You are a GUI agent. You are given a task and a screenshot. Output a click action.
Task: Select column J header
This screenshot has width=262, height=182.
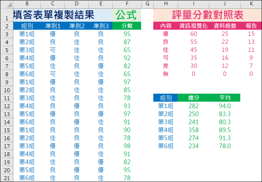(x=225, y=4)
